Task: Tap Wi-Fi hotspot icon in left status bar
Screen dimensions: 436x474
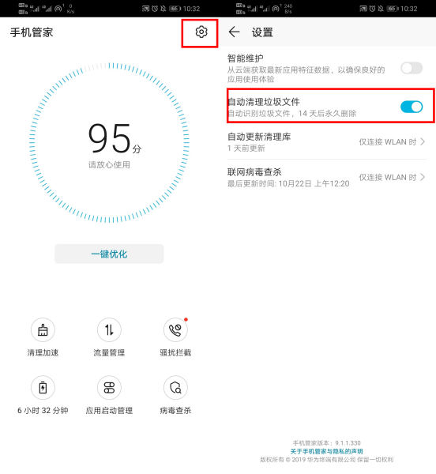Action: [58, 9]
